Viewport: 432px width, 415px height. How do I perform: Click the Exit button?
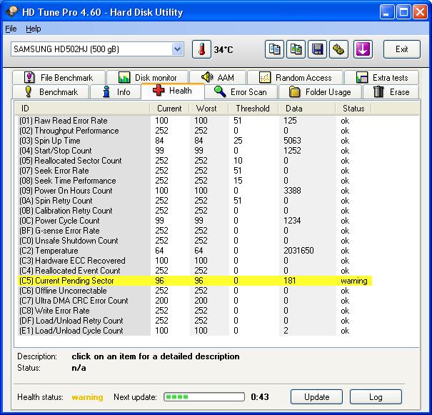(x=402, y=49)
